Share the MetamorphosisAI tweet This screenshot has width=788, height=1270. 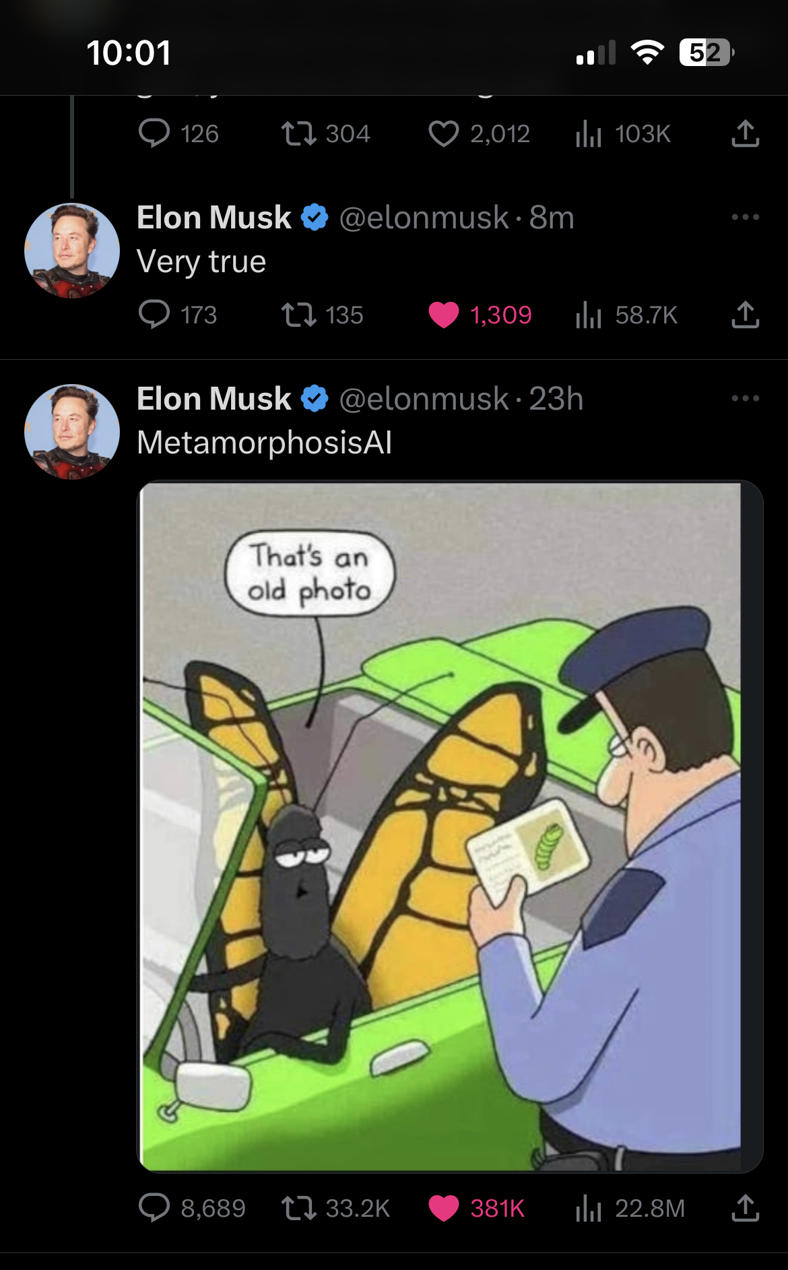click(x=745, y=1208)
